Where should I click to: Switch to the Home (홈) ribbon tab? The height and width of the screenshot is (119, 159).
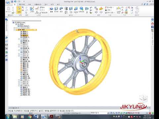click(x=15, y=4)
